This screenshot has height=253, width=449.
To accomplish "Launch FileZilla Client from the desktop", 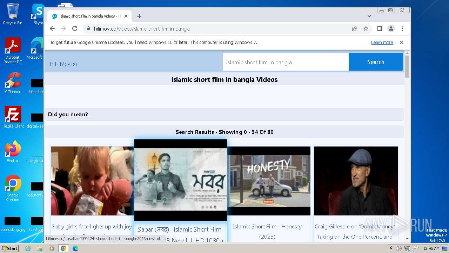I will [x=13, y=117].
